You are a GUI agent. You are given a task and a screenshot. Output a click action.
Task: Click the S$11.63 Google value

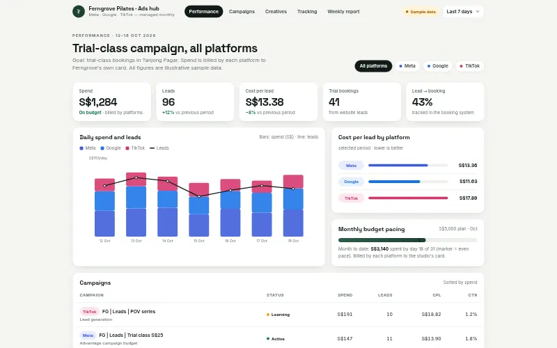coord(468,182)
